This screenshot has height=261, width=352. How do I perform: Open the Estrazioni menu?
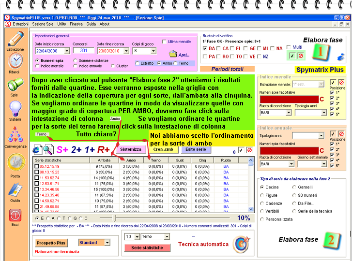(20, 24)
